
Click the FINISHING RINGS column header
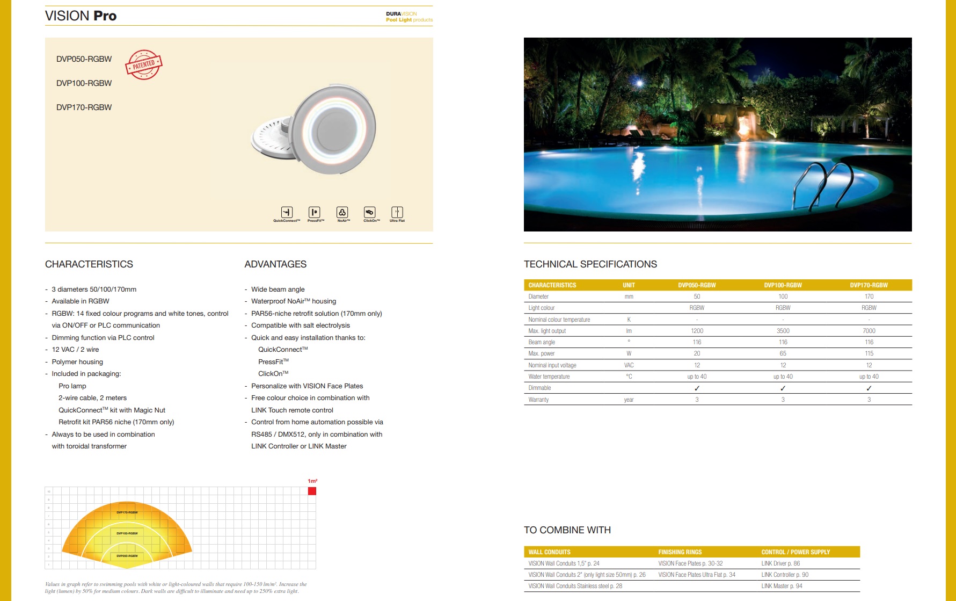click(680, 552)
